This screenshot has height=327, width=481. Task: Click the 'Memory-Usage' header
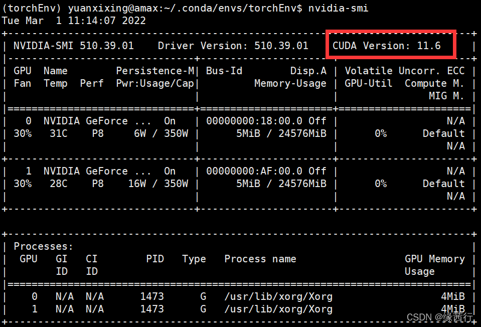click(x=290, y=83)
